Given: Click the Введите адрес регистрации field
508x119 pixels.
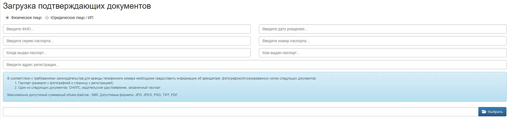Looking at the screenshot, I should [255, 65].
